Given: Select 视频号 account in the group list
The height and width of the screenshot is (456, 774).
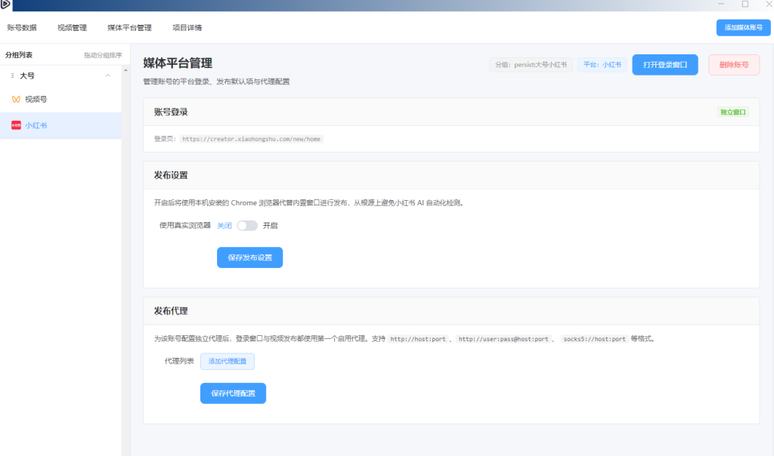Looking at the screenshot, I should click(60, 100).
